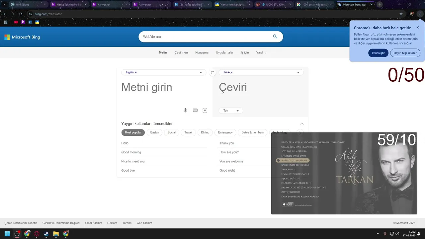The height and width of the screenshot is (239, 425).
Task: Click the bing.com/translator address bar
Action: click(212, 14)
